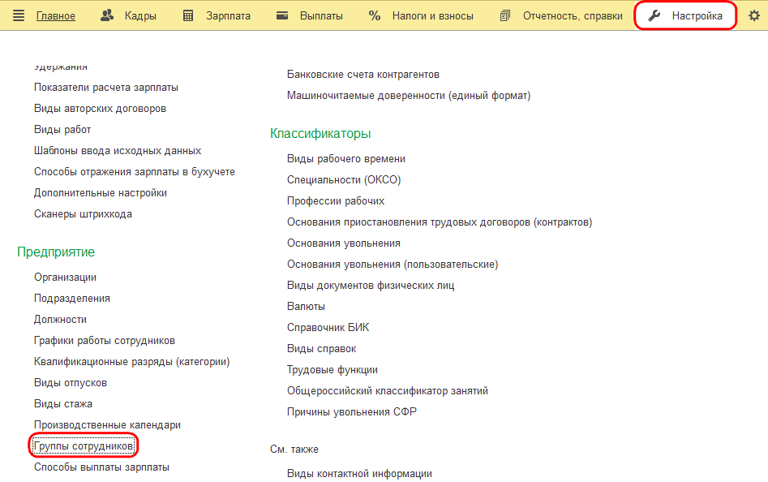Image resolution: width=768 pixels, height=482 pixels.
Task: Open Виды контактной информации
Action: (359, 474)
